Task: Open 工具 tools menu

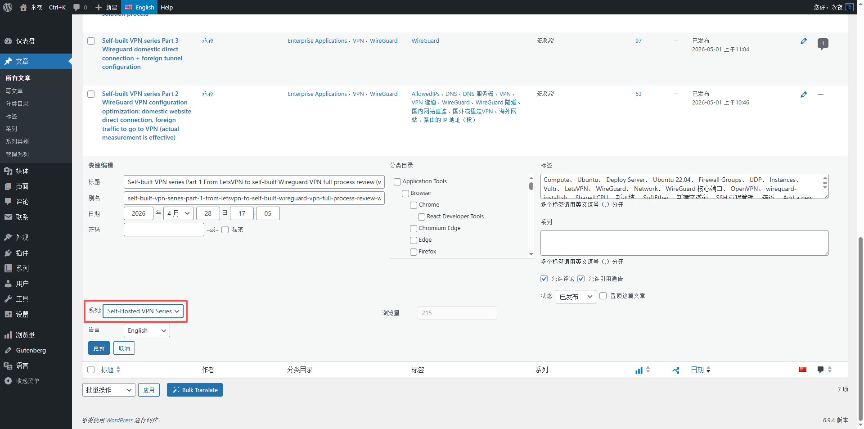Action: click(x=36, y=299)
